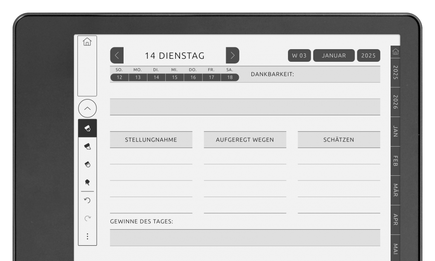The image size is (435, 261).
Task: Open the APR side tab
Action: click(395, 220)
